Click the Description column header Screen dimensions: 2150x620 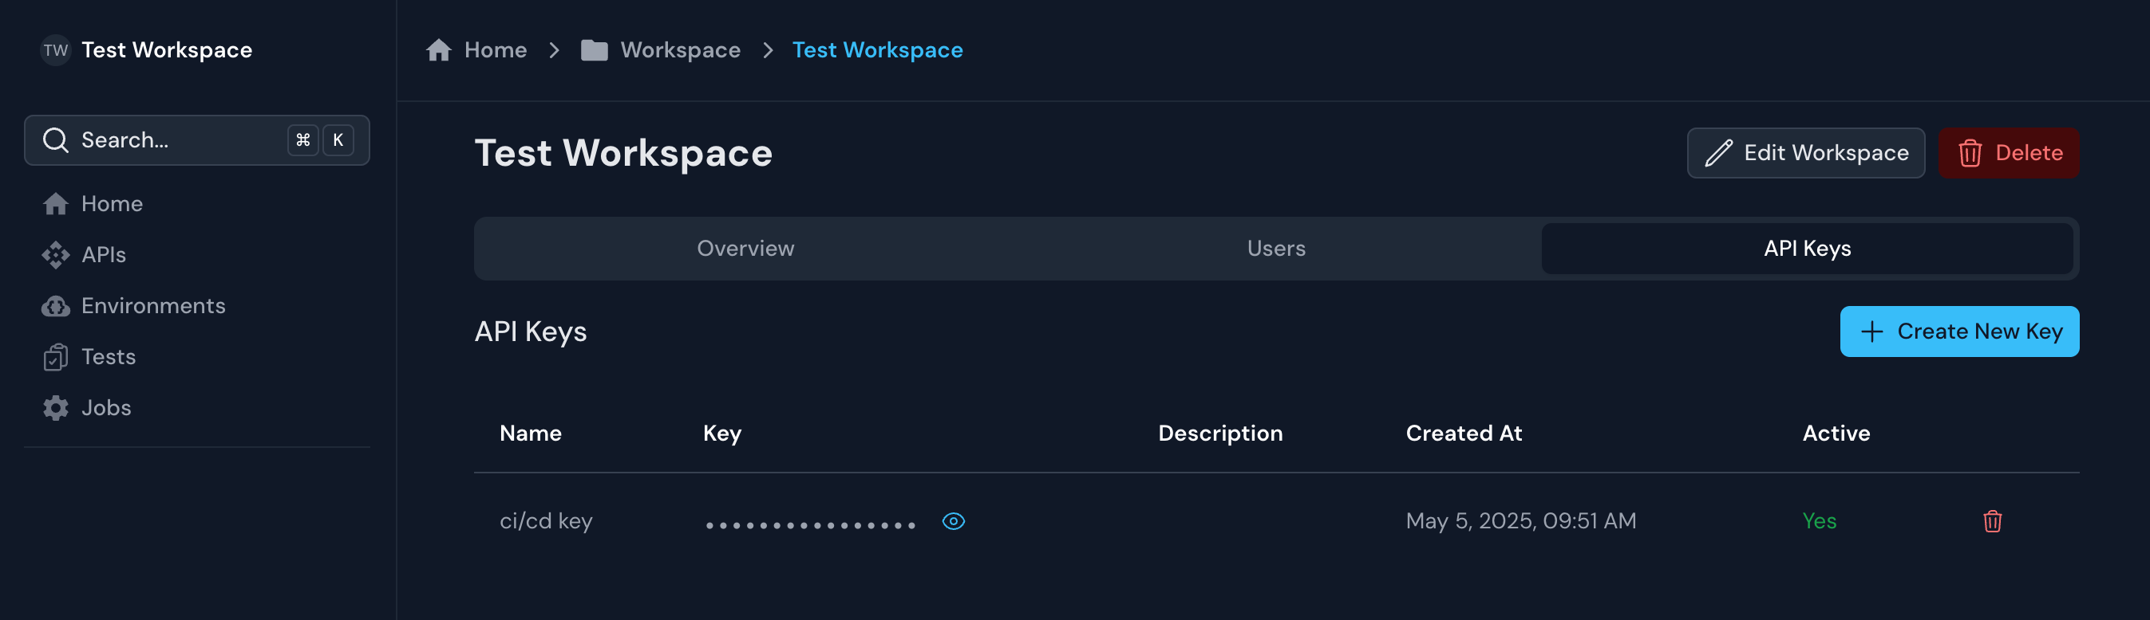(x=1219, y=434)
